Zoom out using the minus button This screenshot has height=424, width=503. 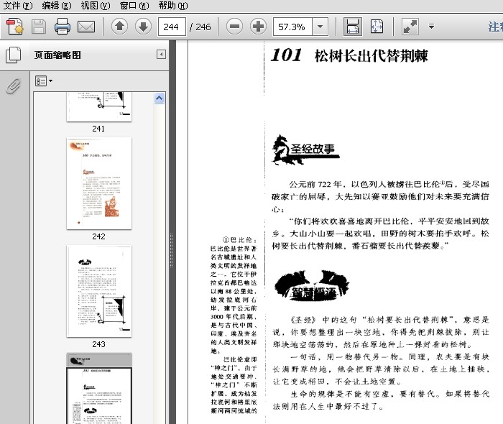click(234, 27)
